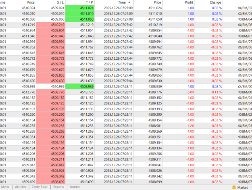252x190 pixels.
Task: Click the orange Market bag icon
Action: 234,187
